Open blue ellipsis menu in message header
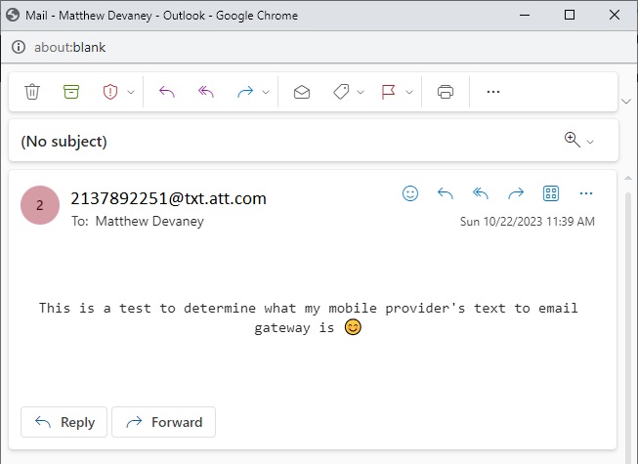 pos(586,193)
